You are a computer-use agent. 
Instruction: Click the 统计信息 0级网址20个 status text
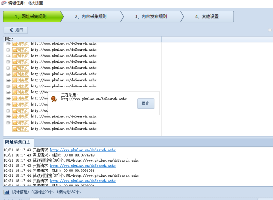pos(47,192)
